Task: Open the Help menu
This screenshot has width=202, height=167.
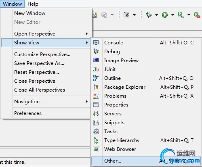Action: 33,4
